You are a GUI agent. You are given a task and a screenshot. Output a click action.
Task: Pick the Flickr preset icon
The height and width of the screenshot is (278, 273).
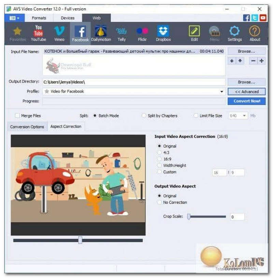pos(142,33)
